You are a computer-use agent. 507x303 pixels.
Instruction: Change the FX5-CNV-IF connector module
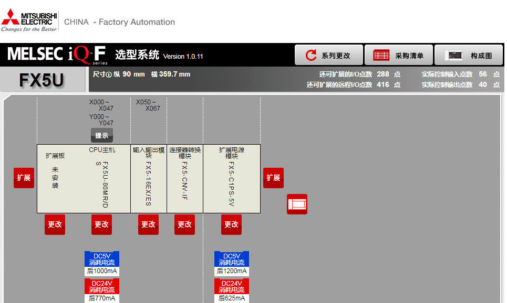point(184,224)
